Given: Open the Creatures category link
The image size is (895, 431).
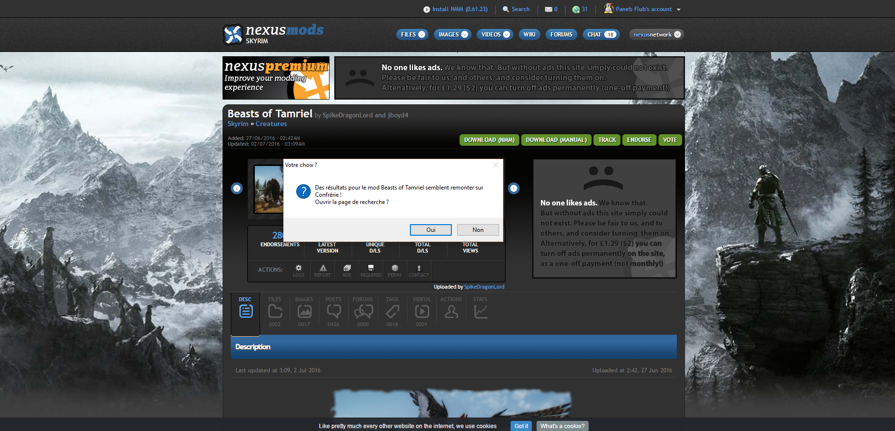Looking at the screenshot, I should (x=271, y=124).
